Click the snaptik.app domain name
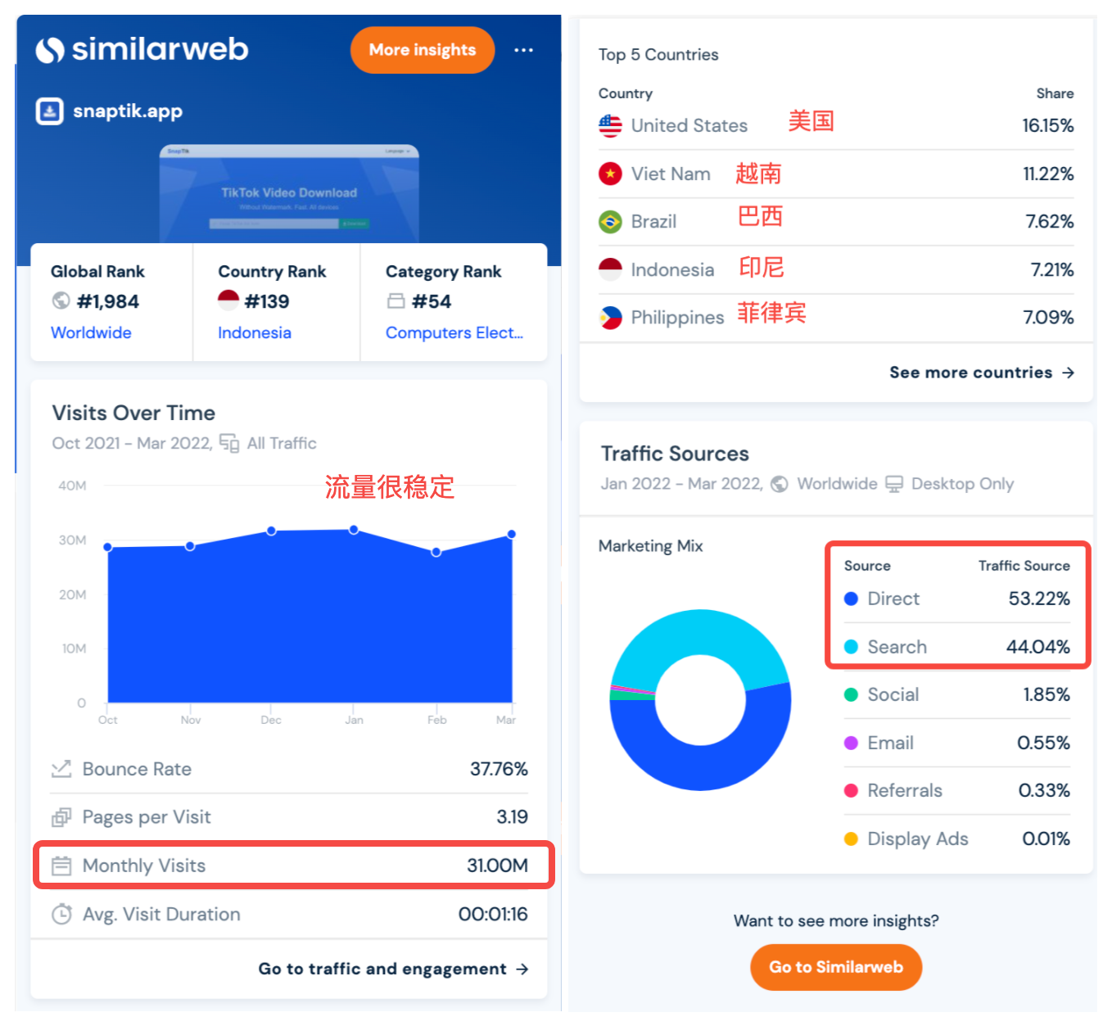The height and width of the screenshot is (1035, 1112). (x=128, y=111)
